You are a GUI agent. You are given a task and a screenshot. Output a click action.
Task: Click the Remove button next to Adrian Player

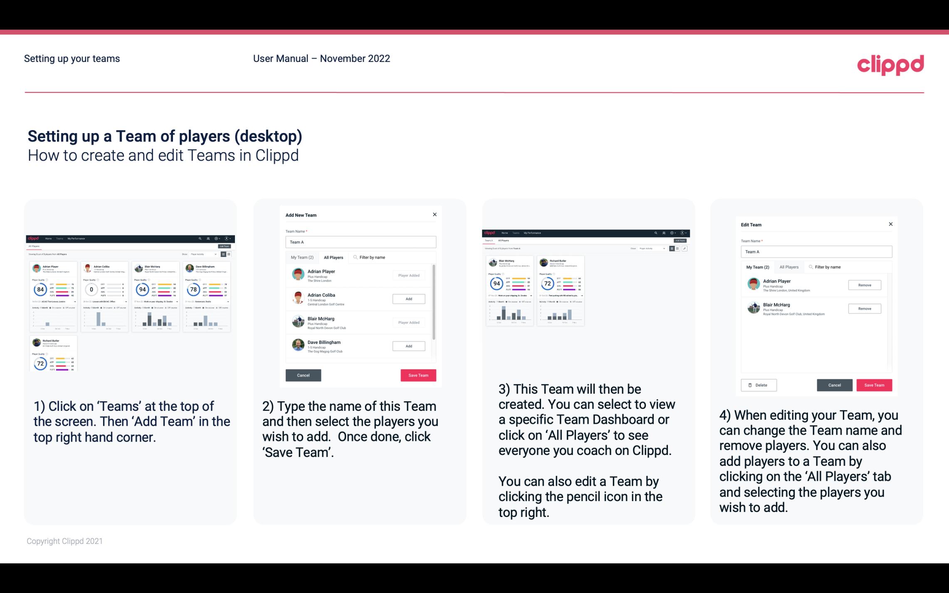pyautogui.click(x=865, y=285)
